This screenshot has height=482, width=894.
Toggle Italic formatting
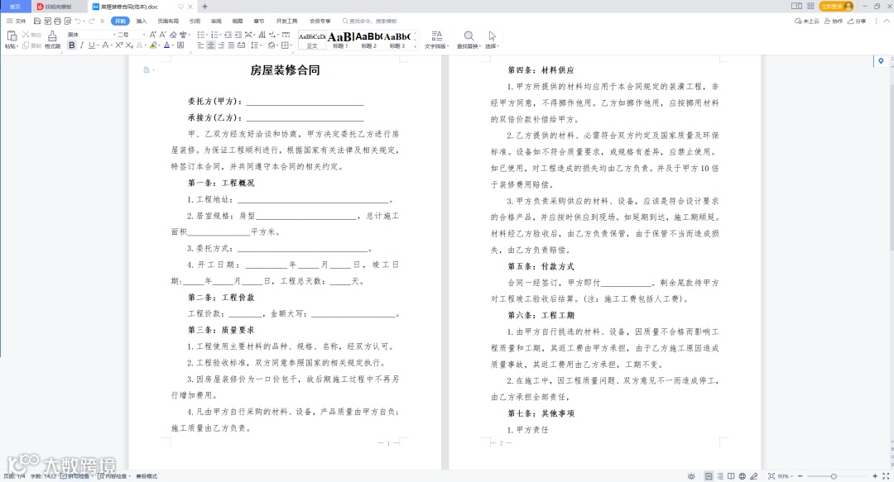click(x=82, y=45)
